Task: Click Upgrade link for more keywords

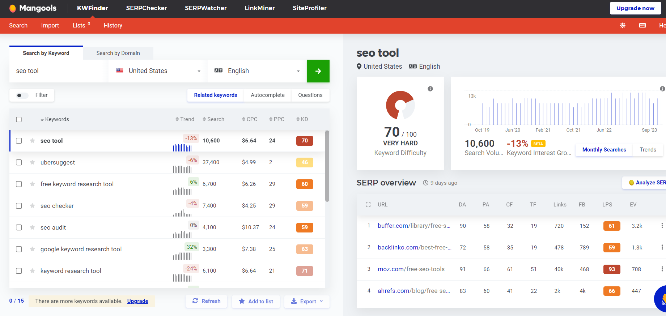Action: (x=137, y=301)
